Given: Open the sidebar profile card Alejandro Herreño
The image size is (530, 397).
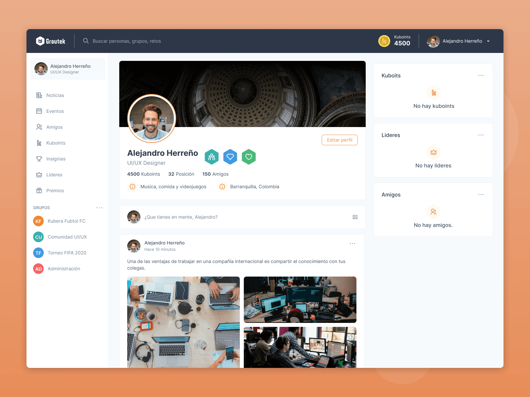Looking at the screenshot, I should 68,69.
